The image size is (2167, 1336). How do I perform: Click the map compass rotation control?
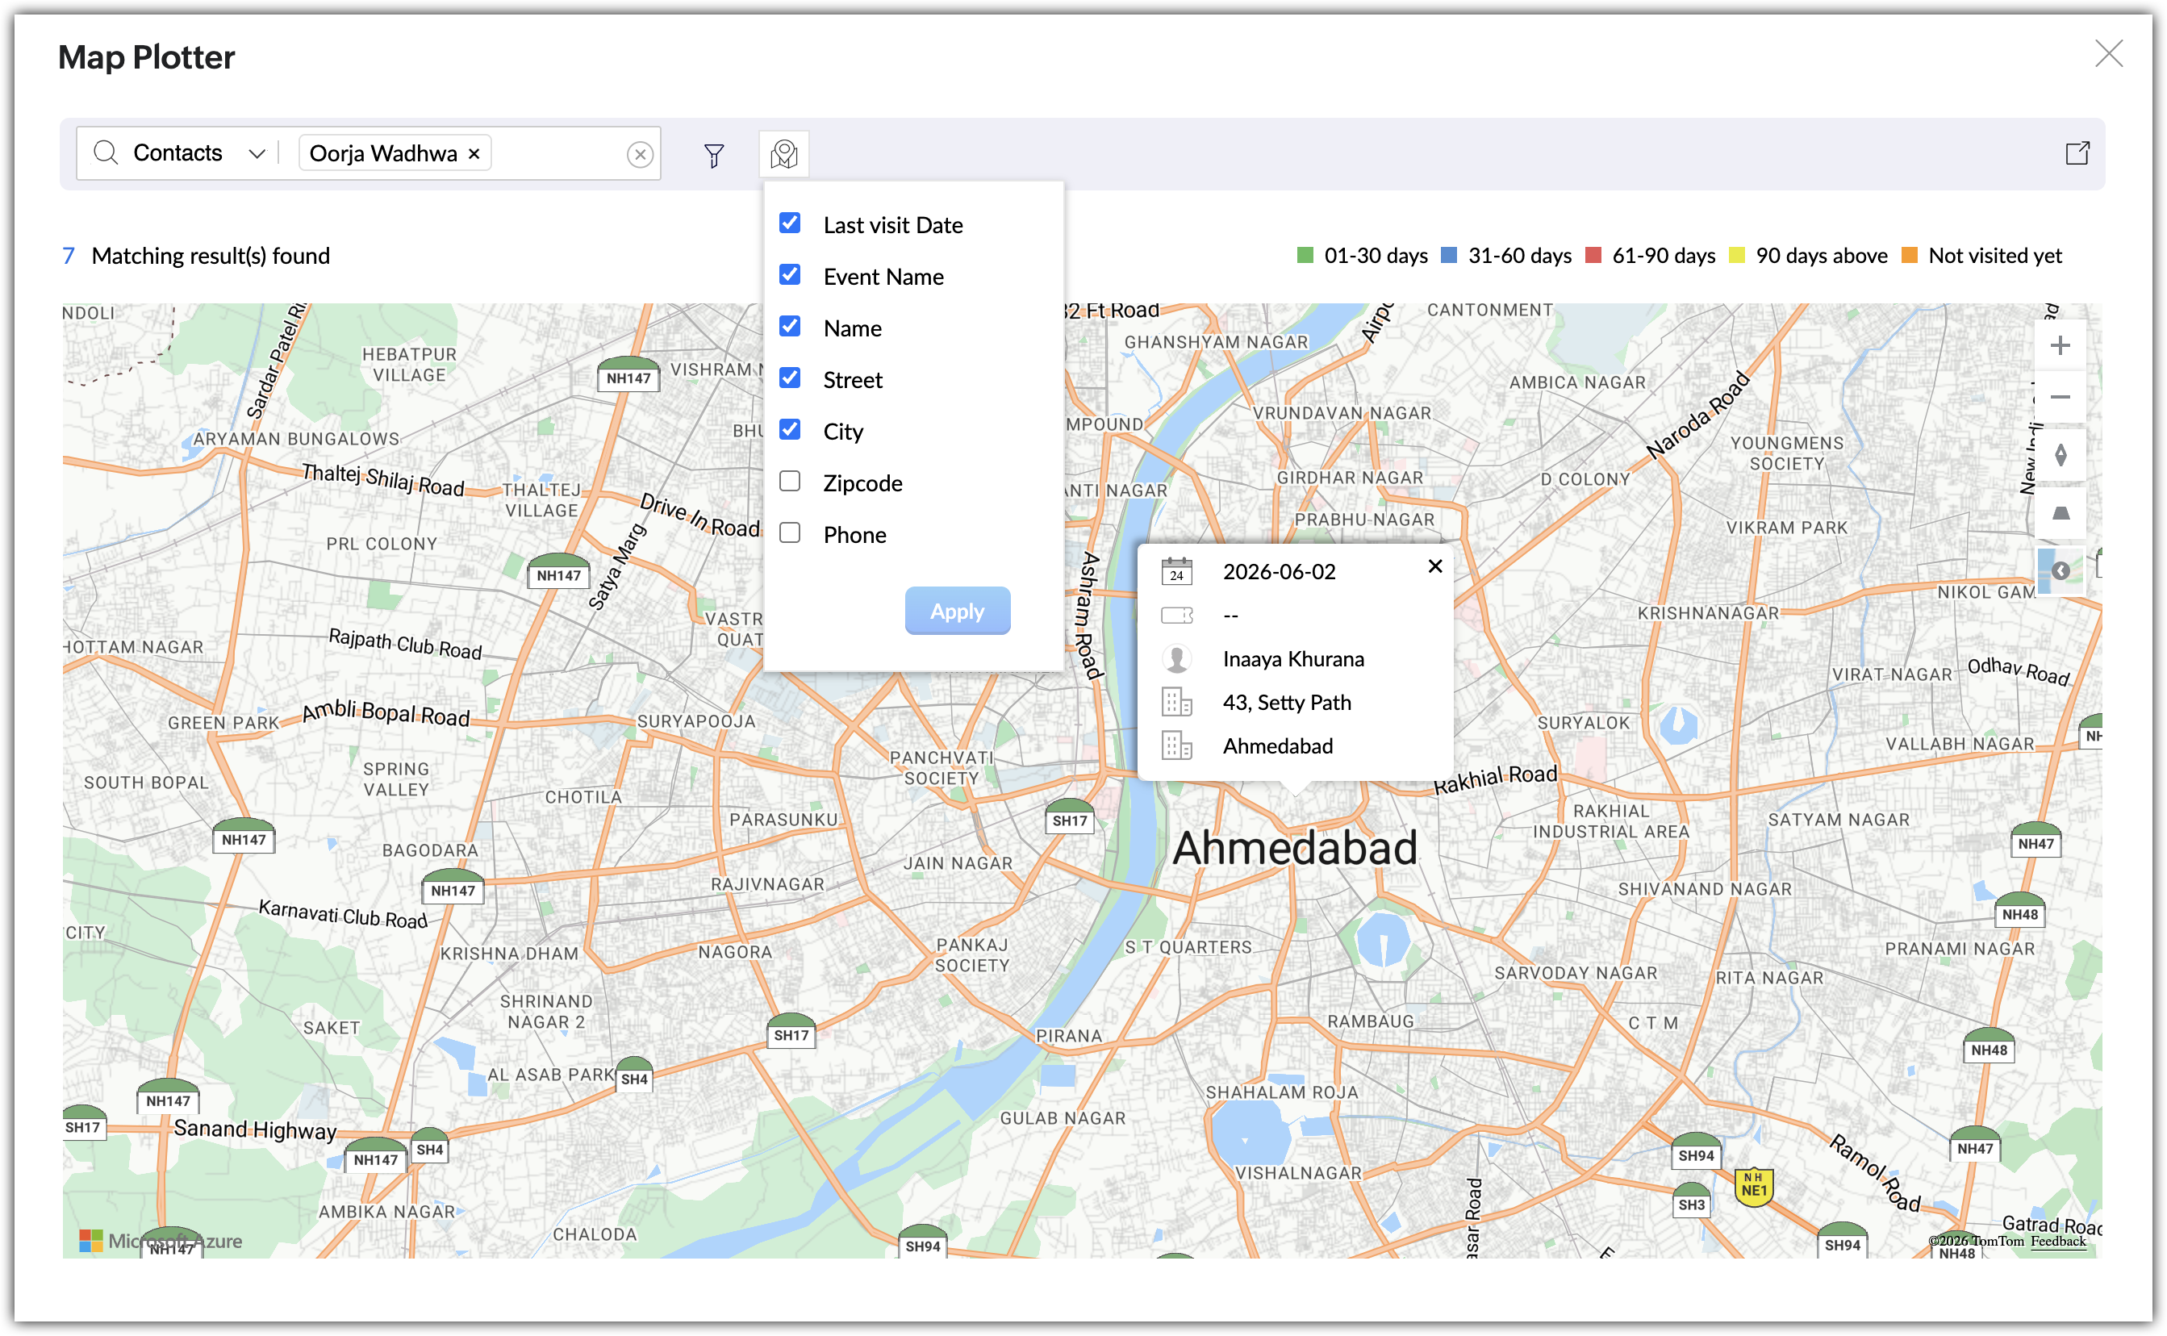coord(2059,455)
